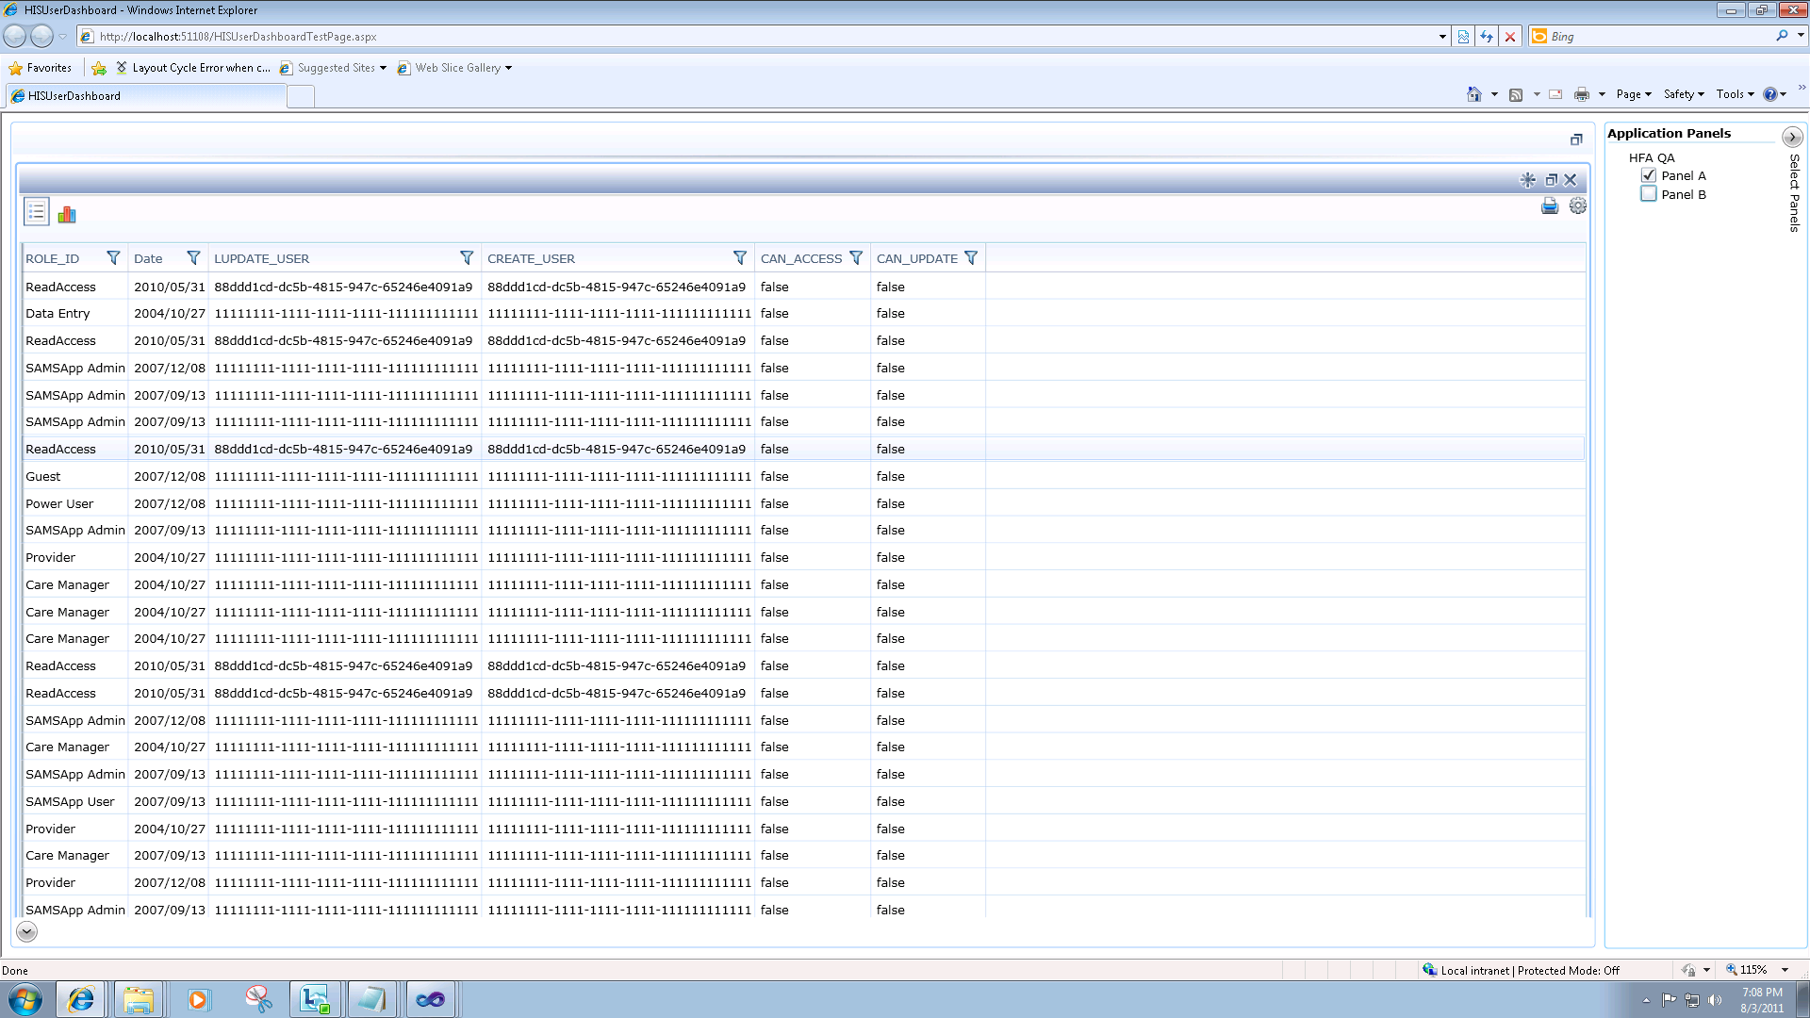
Task: Open the panel settings gear icon
Action: click(1577, 206)
